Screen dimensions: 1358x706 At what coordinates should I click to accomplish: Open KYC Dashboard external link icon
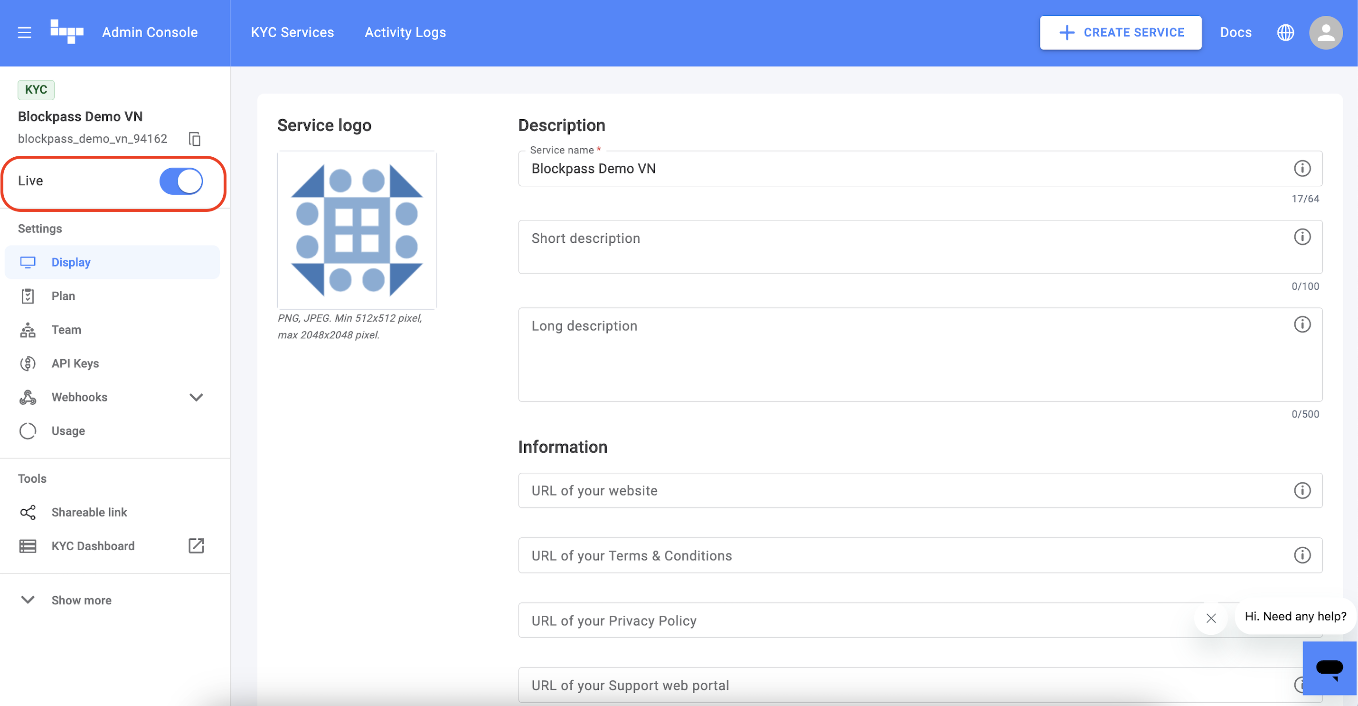196,545
